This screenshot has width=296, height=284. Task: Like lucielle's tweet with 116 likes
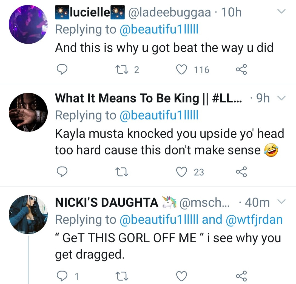pyautogui.click(x=181, y=70)
